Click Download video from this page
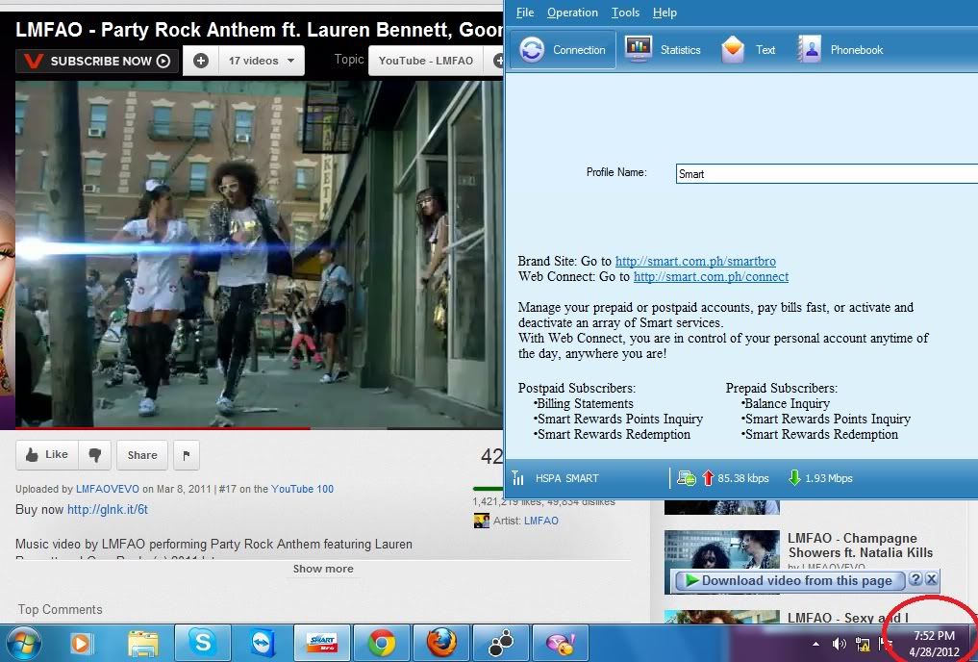The image size is (978, 662). (x=790, y=580)
